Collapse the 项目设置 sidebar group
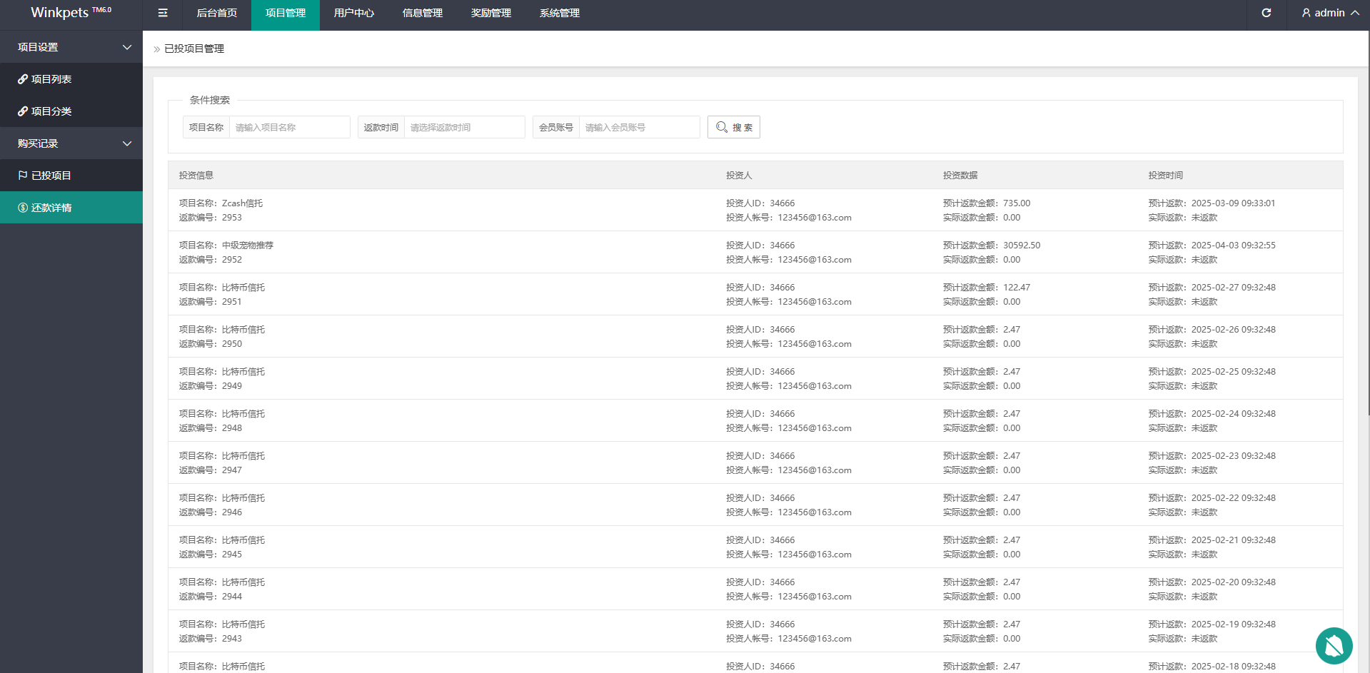The width and height of the screenshot is (1370, 673). point(127,47)
